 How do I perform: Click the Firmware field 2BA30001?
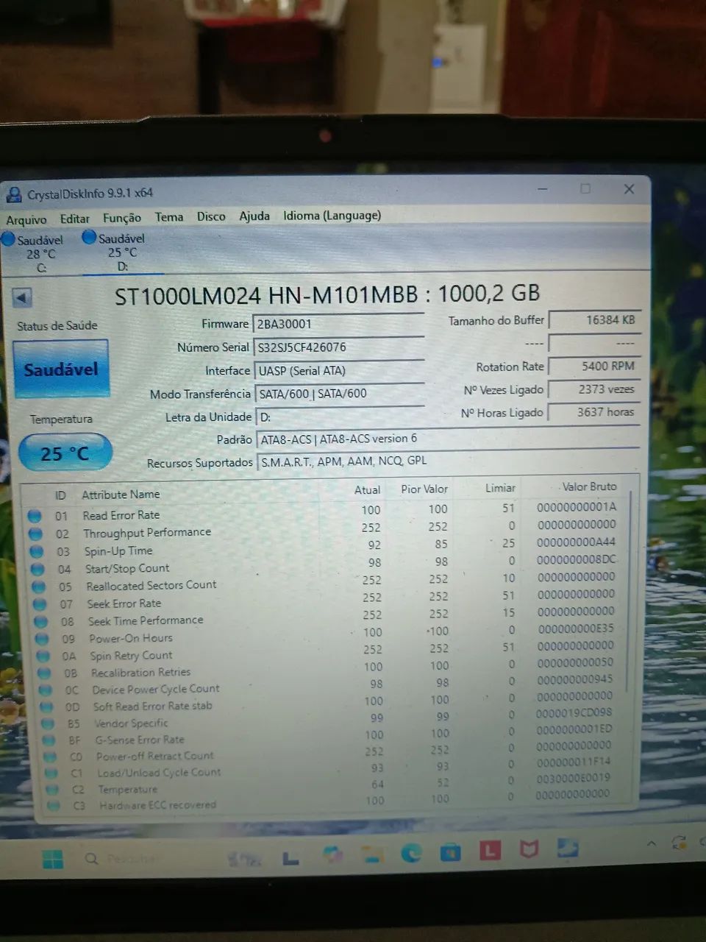[x=338, y=324]
